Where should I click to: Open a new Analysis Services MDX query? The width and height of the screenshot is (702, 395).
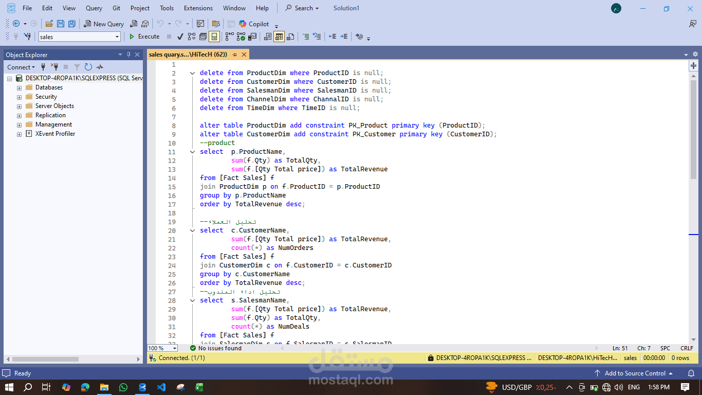pyautogui.click(x=134, y=24)
